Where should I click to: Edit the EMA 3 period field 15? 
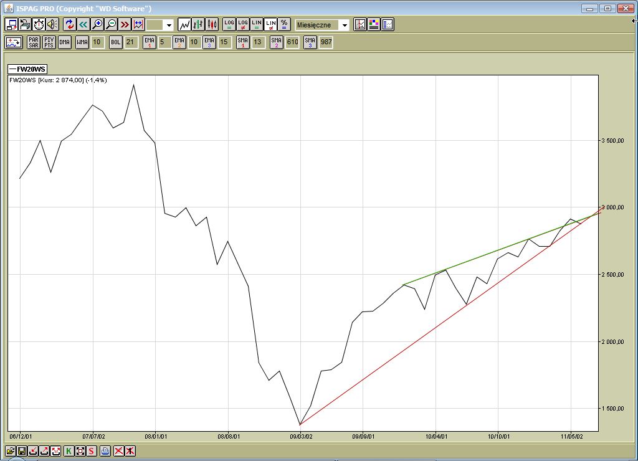click(x=224, y=42)
